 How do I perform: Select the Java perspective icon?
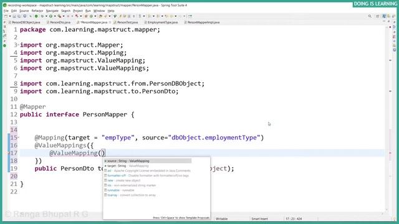pyautogui.click(x=384, y=16)
